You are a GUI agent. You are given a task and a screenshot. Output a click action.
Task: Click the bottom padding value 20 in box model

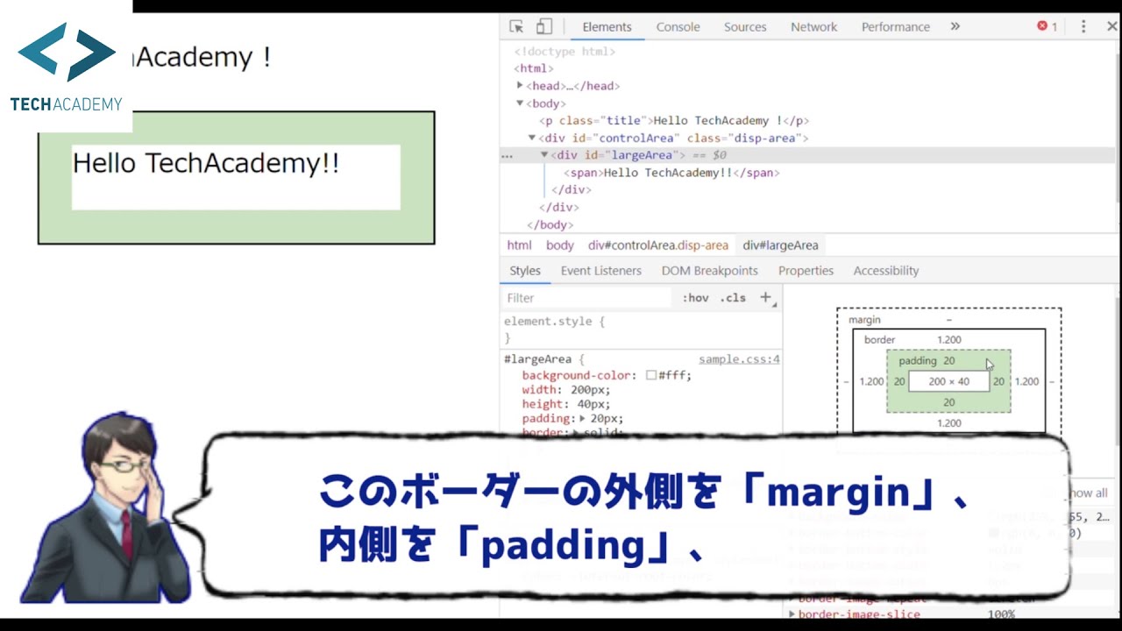coord(948,402)
